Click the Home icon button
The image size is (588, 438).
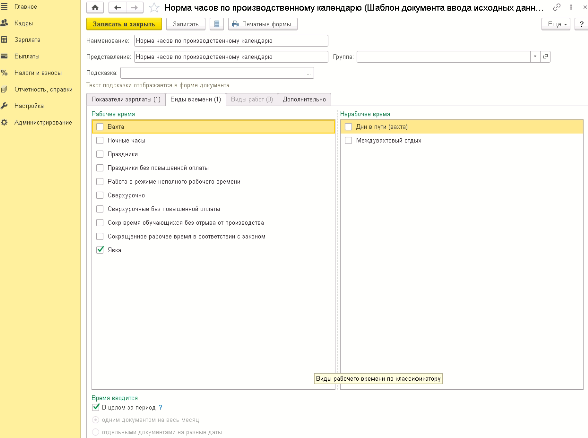(x=95, y=8)
